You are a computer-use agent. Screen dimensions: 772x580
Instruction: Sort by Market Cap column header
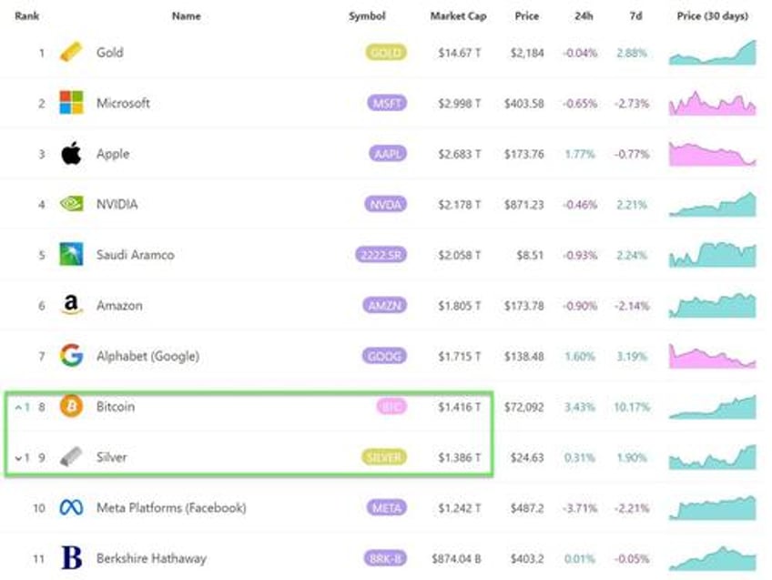tap(458, 15)
